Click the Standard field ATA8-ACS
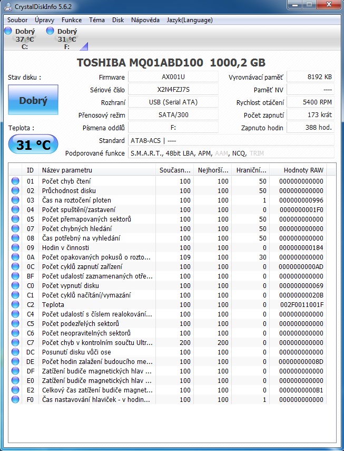The width and height of the screenshot is (344, 451). [231, 140]
